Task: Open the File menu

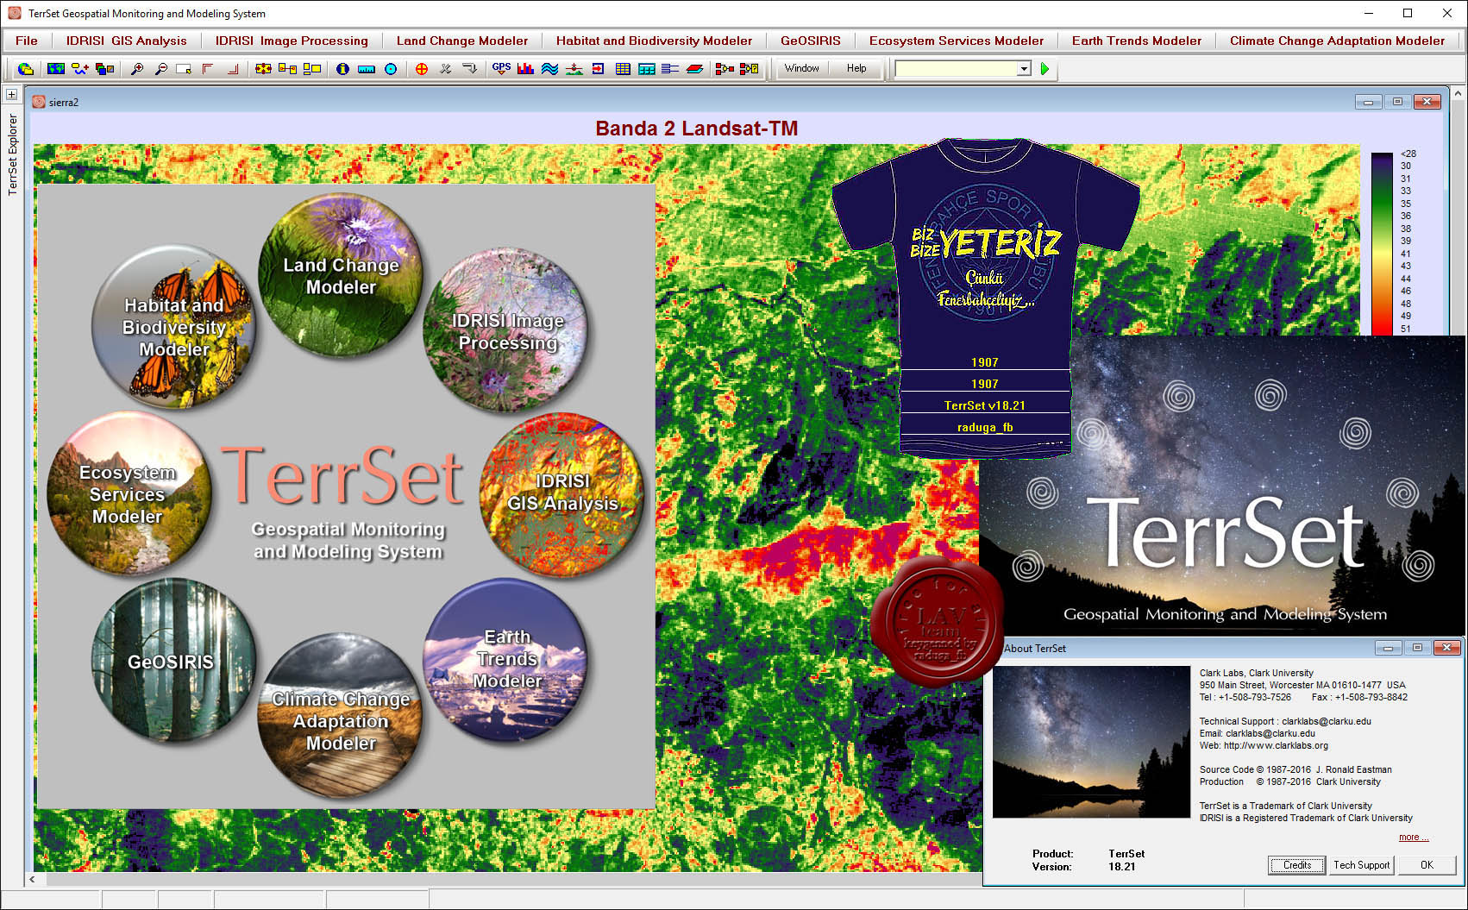Action: tap(27, 41)
